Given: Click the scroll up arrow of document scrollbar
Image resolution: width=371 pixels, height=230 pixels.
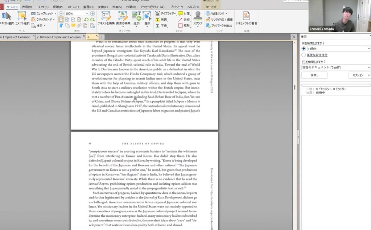Looking at the screenshot, I should (x=294, y=43).
